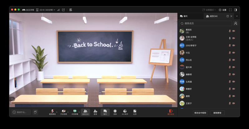
Task: Click the 搜索成员 search field
Action: click(x=206, y=23)
